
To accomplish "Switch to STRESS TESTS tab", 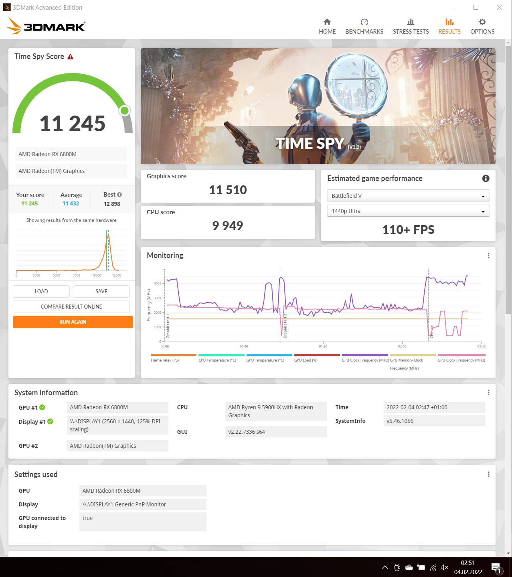I will click(411, 26).
